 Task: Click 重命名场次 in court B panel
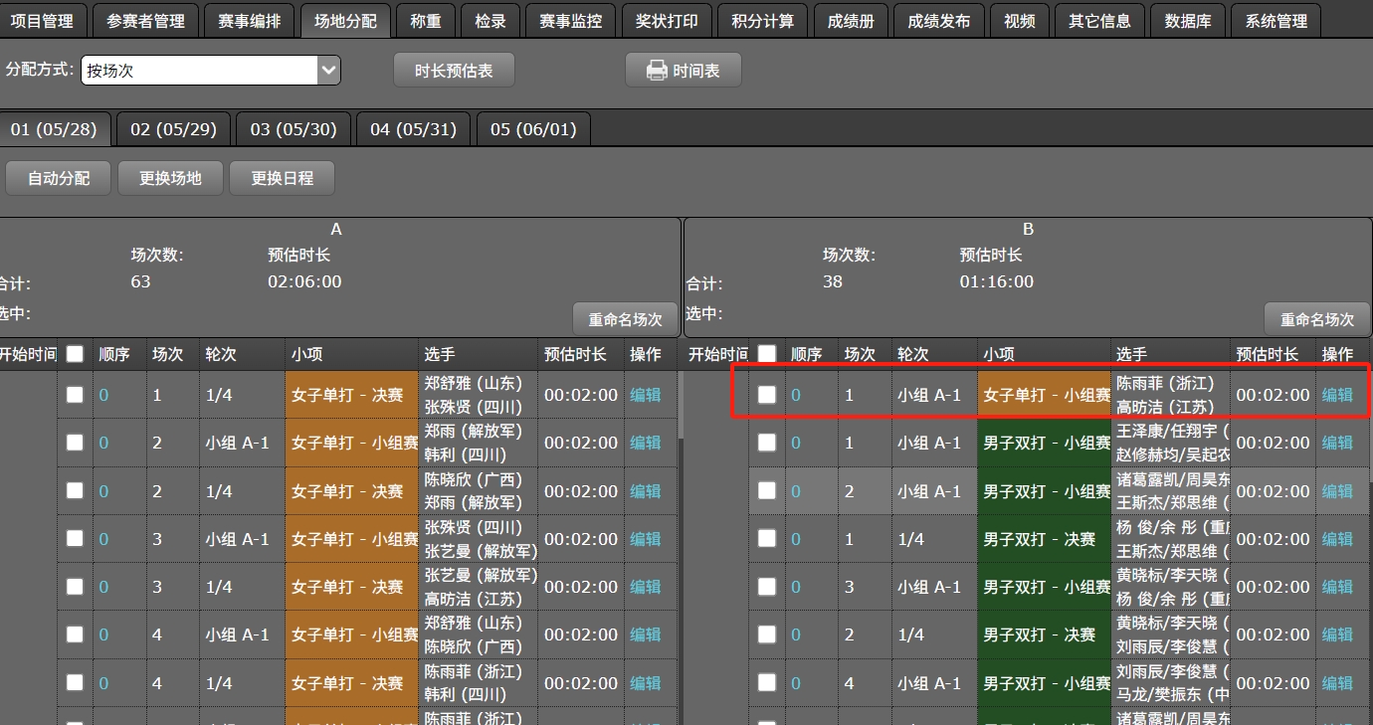[1317, 319]
